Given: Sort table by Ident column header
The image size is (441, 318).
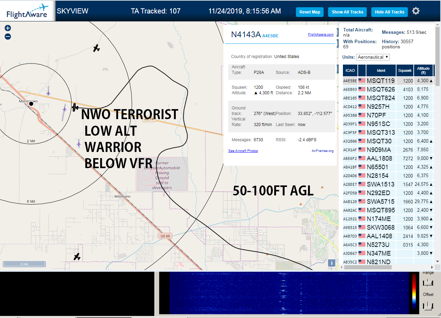Looking at the screenshot, I should pos(381,70).
